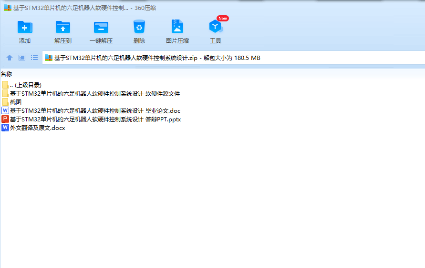The image size is (425, 268).
Task: Click the 解压到 (Extract to) icon
Action: (63, 27)
